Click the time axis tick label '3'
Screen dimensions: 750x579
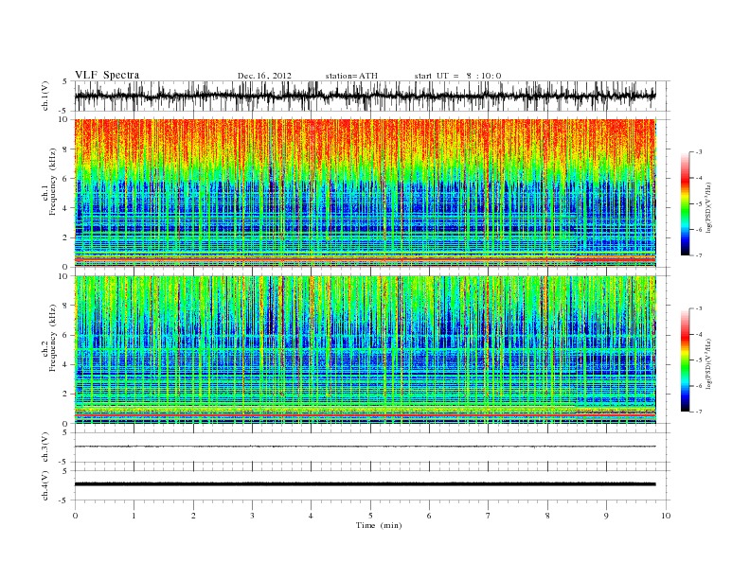click(x=252, y=516)
